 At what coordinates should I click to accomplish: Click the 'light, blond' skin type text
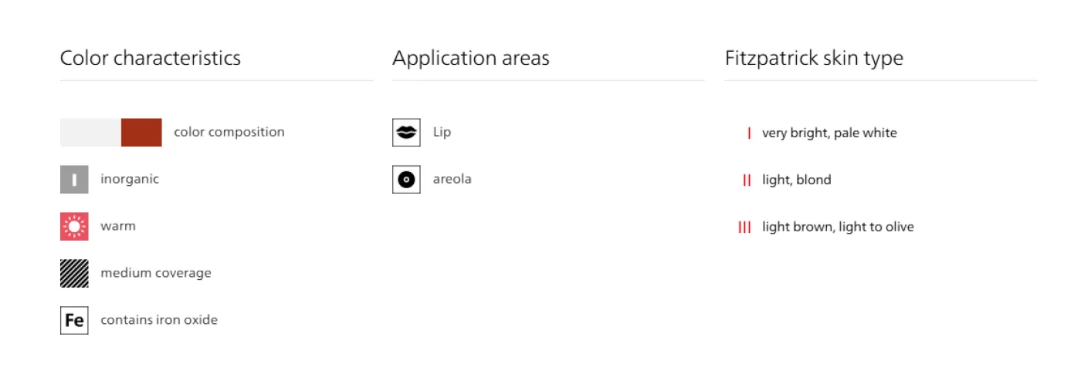click(797, 180)
